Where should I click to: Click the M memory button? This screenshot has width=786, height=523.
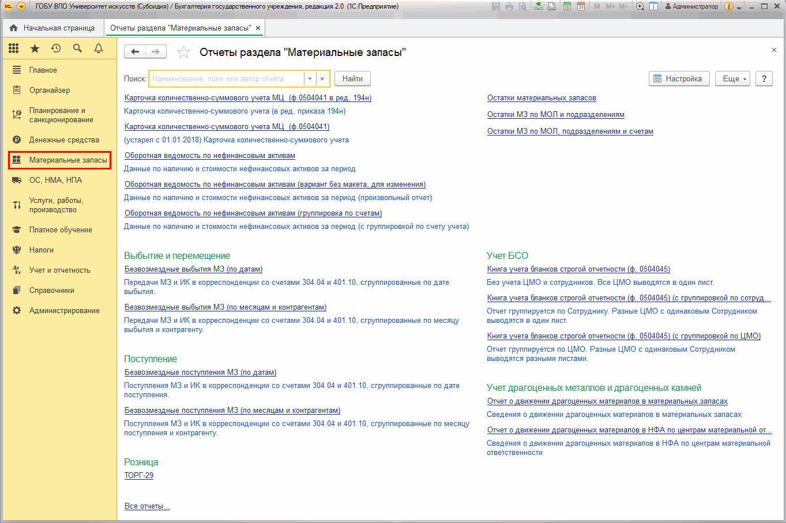(597, 6)
